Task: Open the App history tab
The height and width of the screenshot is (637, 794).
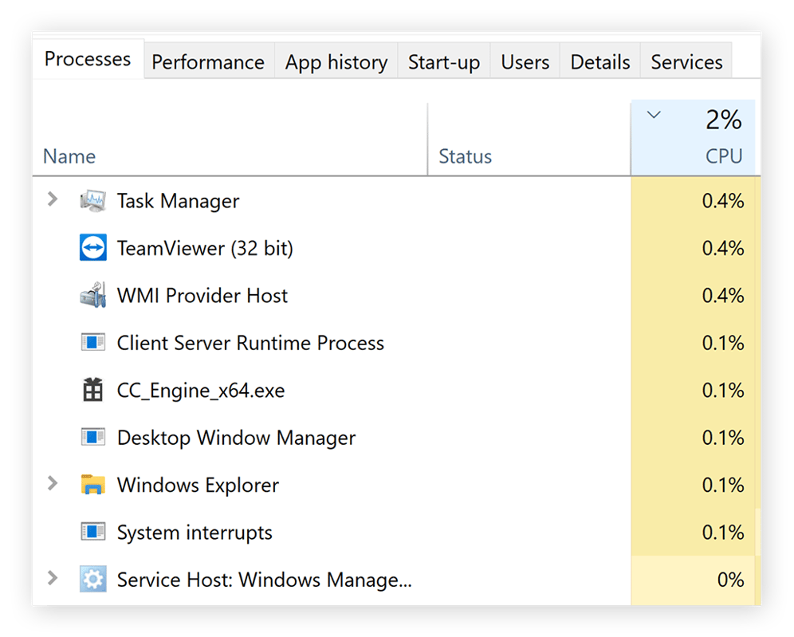Action: tap(336, 61)
